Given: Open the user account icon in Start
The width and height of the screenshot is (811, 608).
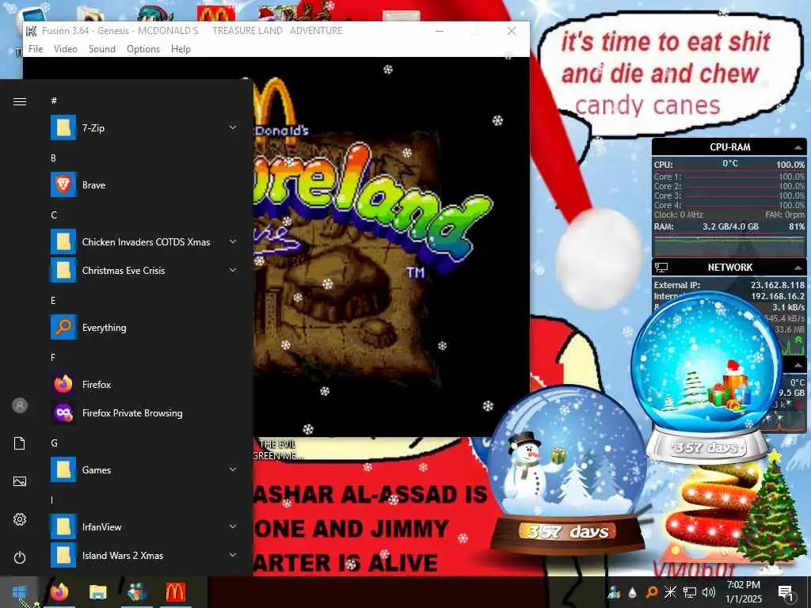Looking at the screenshot, I should tap(20, 405).
